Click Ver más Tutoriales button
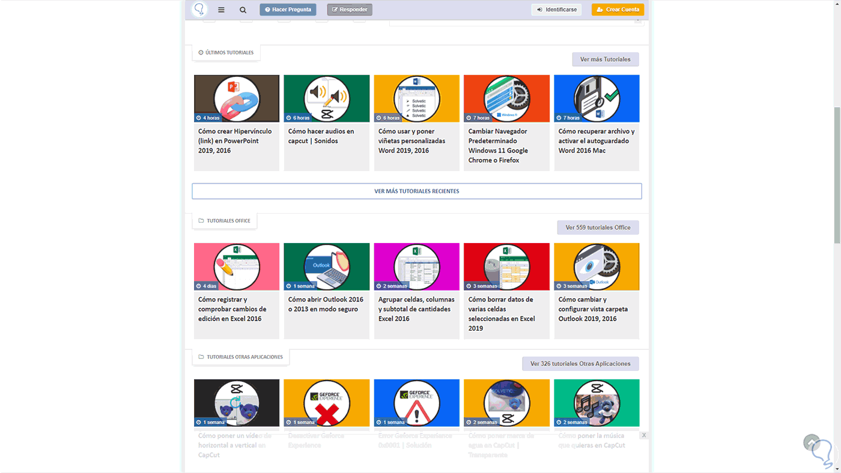841x473 pixels. pos(606,59)
